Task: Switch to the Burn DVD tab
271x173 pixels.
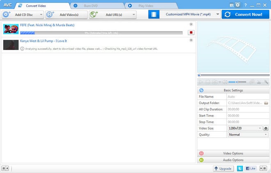Action: pyautogui.click(x=98, y=6)
